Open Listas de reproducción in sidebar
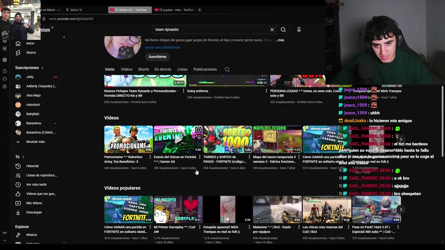 tap(36, 175)
